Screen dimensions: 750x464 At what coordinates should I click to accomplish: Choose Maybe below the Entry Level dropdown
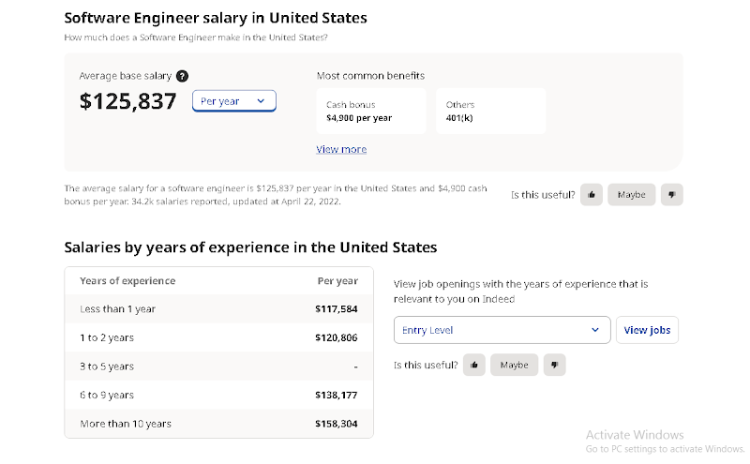tap(514, 365)
